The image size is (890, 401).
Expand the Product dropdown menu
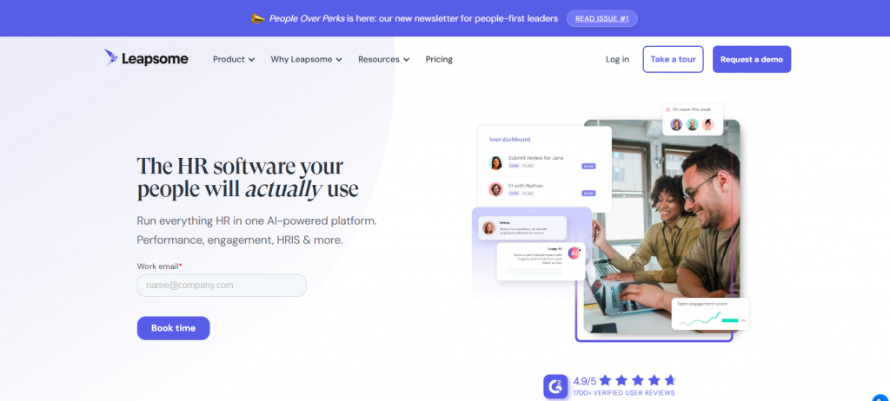tap(234, 59)
